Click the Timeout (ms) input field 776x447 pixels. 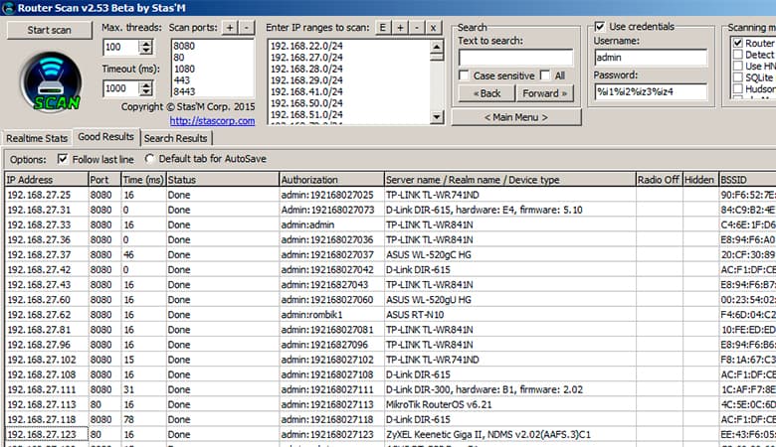pyautogui.click(x=120, y=88)
